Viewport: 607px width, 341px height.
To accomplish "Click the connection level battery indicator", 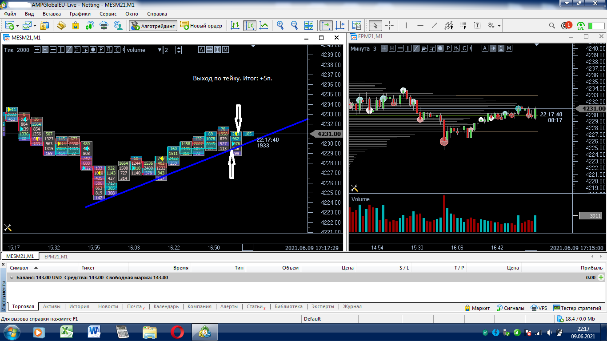I will pyautogui.click(x=596, y=25).
